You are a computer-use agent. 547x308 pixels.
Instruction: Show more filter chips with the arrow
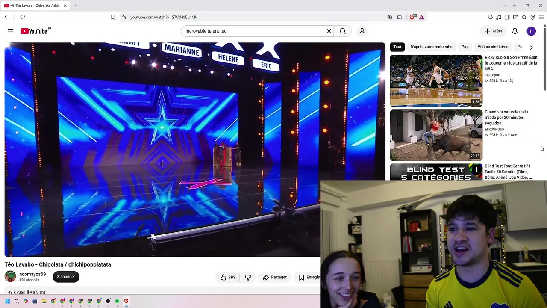531,47
